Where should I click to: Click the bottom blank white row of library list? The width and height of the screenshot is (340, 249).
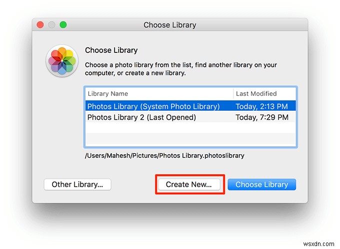pyautogui.click(x=190, y=140)
